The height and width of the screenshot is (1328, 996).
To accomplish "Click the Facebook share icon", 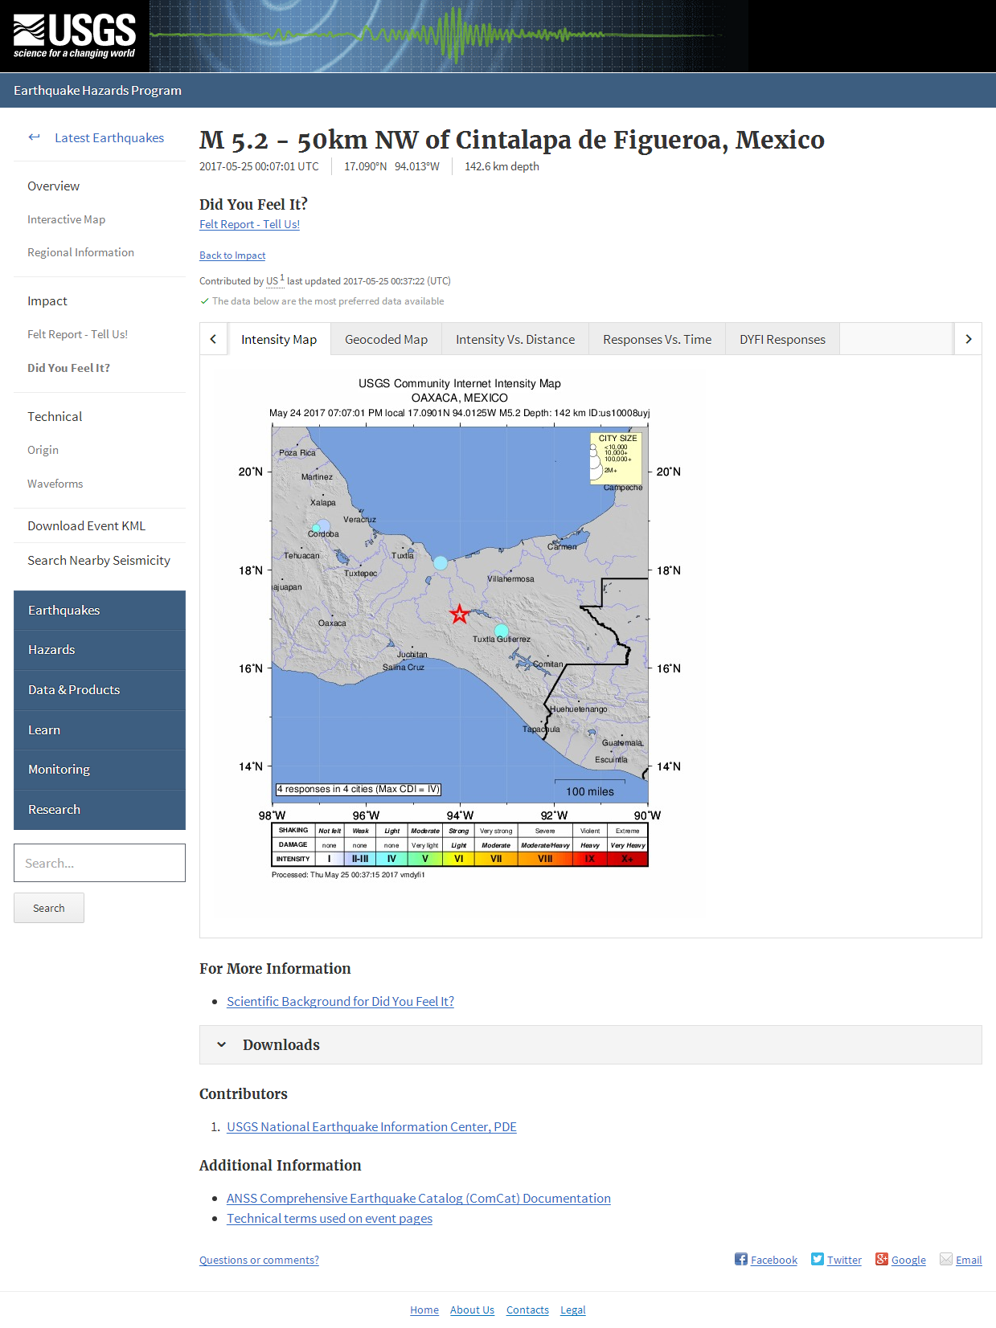I will (x=740, y=1259).
